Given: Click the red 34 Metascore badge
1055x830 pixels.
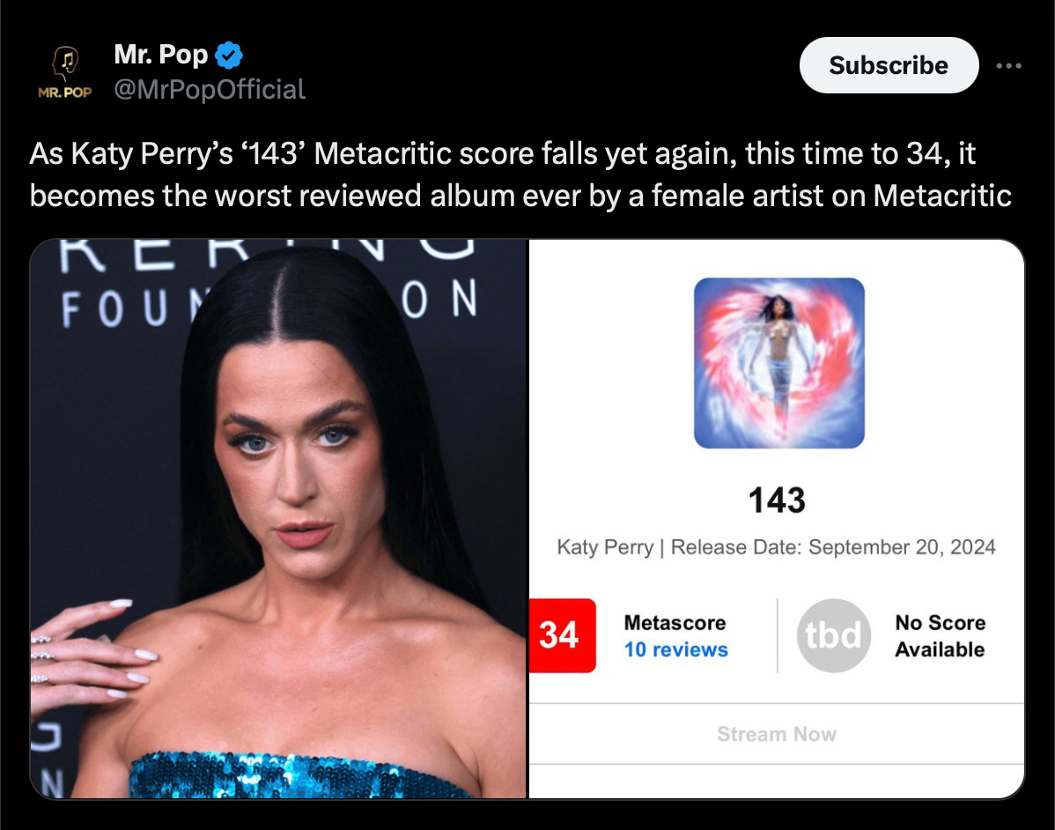Looking at the screenshot, I should pyautogui.click(x=563, y=635).
